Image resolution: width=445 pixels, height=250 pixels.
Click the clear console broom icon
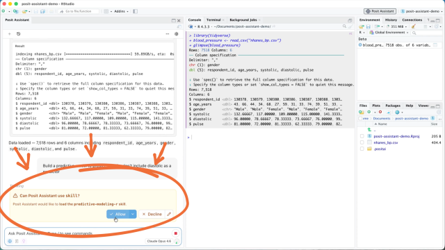pyautogui.click(x=350, y=26)
